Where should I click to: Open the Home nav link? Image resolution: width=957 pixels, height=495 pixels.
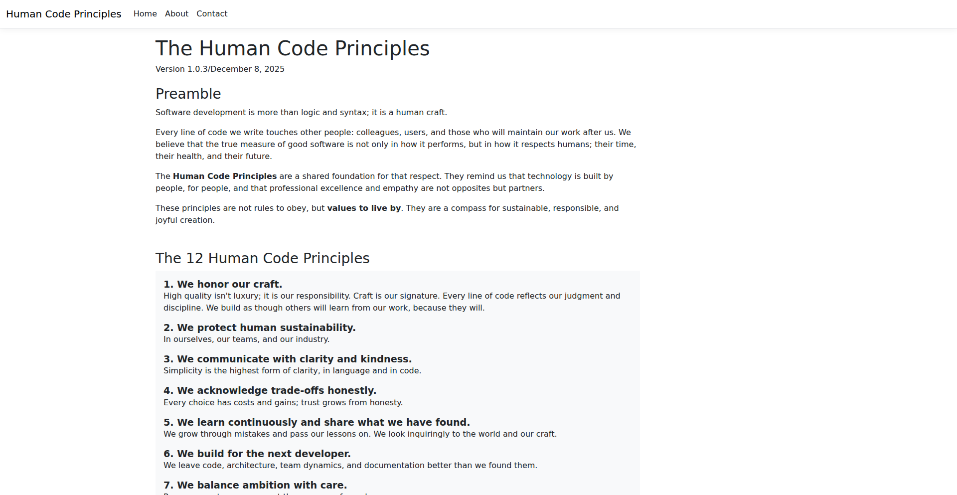pyautogui.click(x=145, y=14)
